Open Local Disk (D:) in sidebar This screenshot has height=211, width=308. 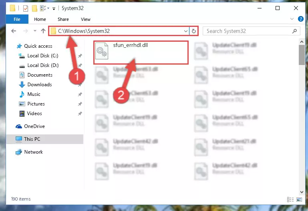pyautogui.click(x=43, y=65)
